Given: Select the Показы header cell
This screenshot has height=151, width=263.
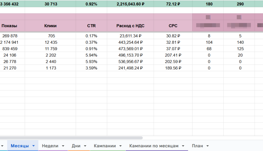Looking at the screenshot, I should pyautogui.click(x=9, y=26).
